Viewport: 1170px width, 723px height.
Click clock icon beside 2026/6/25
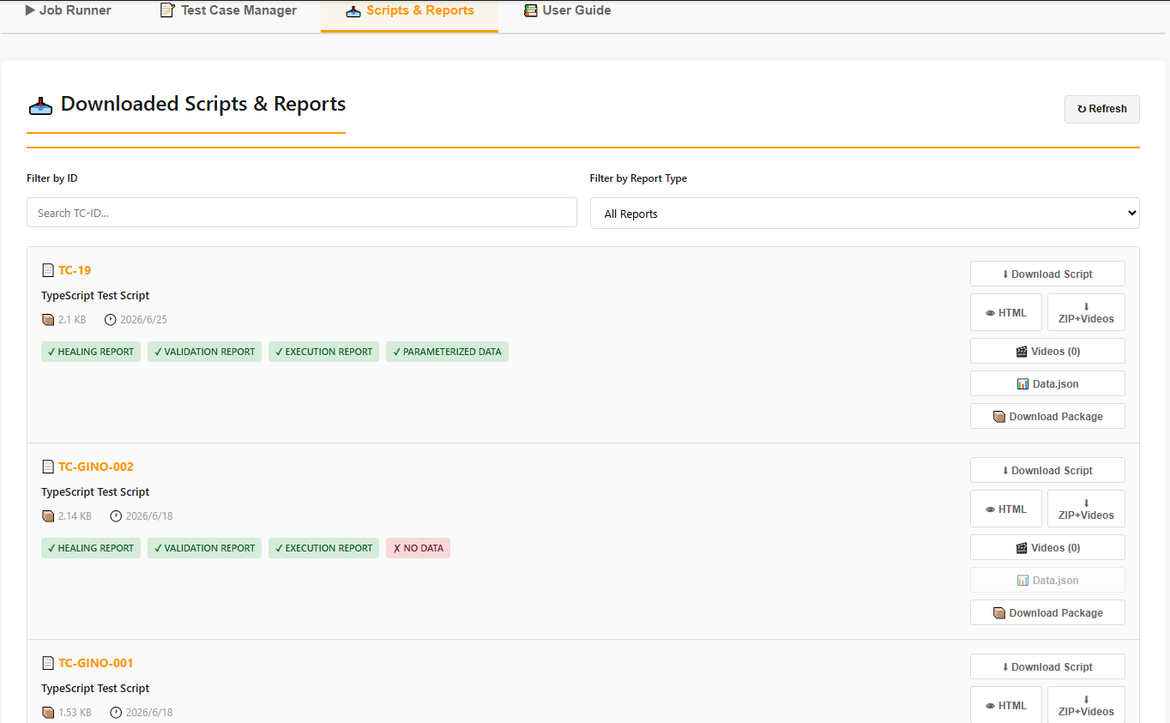pyautogui.click(x=111, y=320)
